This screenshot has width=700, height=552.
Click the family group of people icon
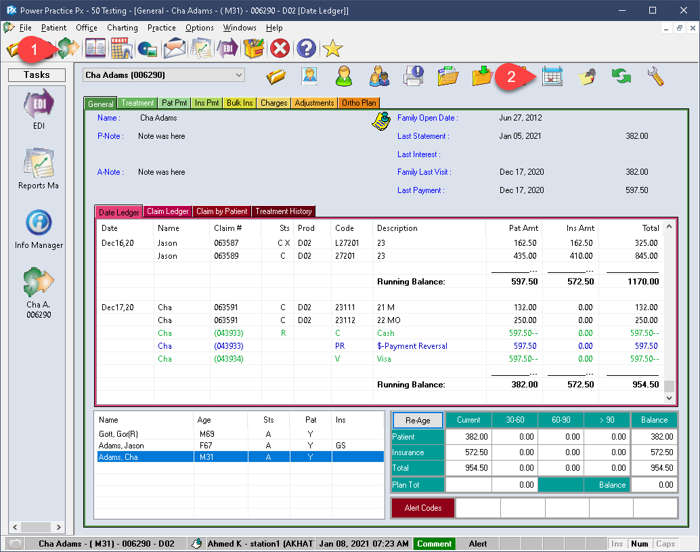pyautogui.click(x=379, y=76)
